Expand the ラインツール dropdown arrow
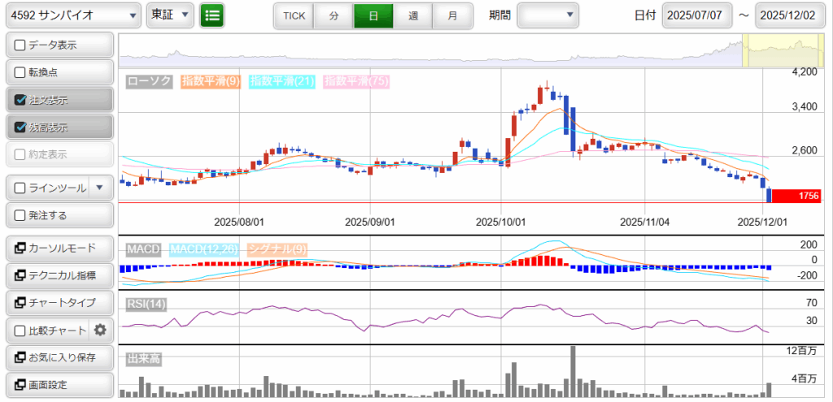This screenshot has height=402, width=833. coord(99,188)
